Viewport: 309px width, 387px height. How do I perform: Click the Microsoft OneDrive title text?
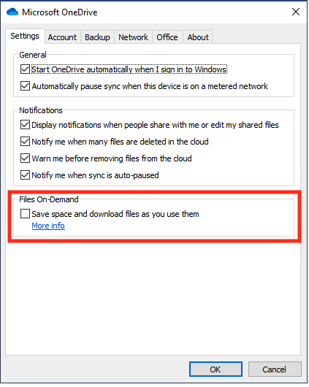(x=59, y=12)
